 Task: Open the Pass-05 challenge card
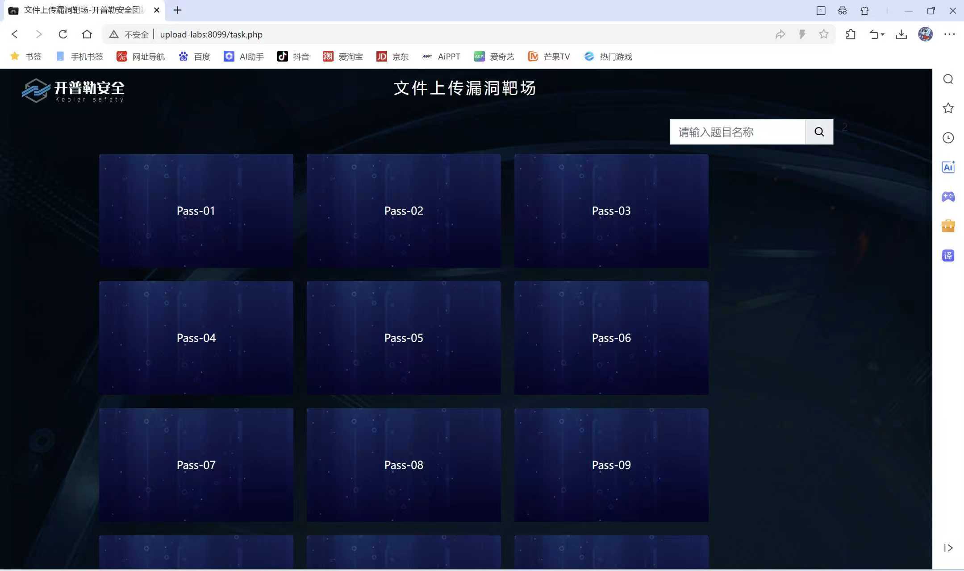tap(404, 338)
